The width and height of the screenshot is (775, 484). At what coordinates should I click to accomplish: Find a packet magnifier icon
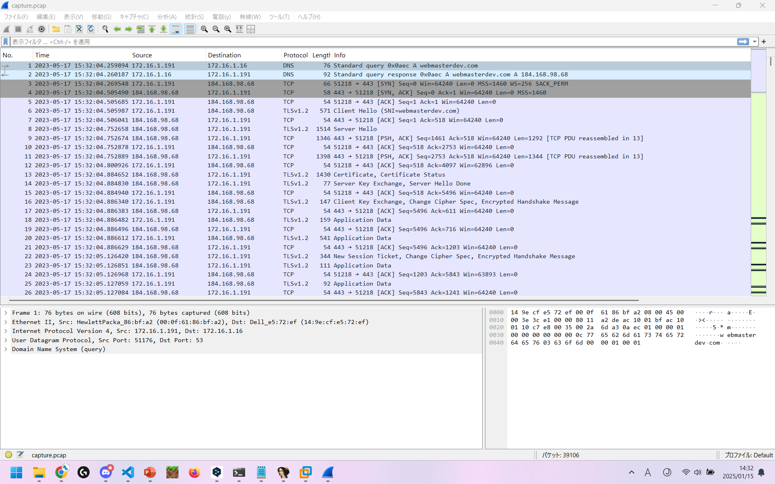click(x=105, y=29)
